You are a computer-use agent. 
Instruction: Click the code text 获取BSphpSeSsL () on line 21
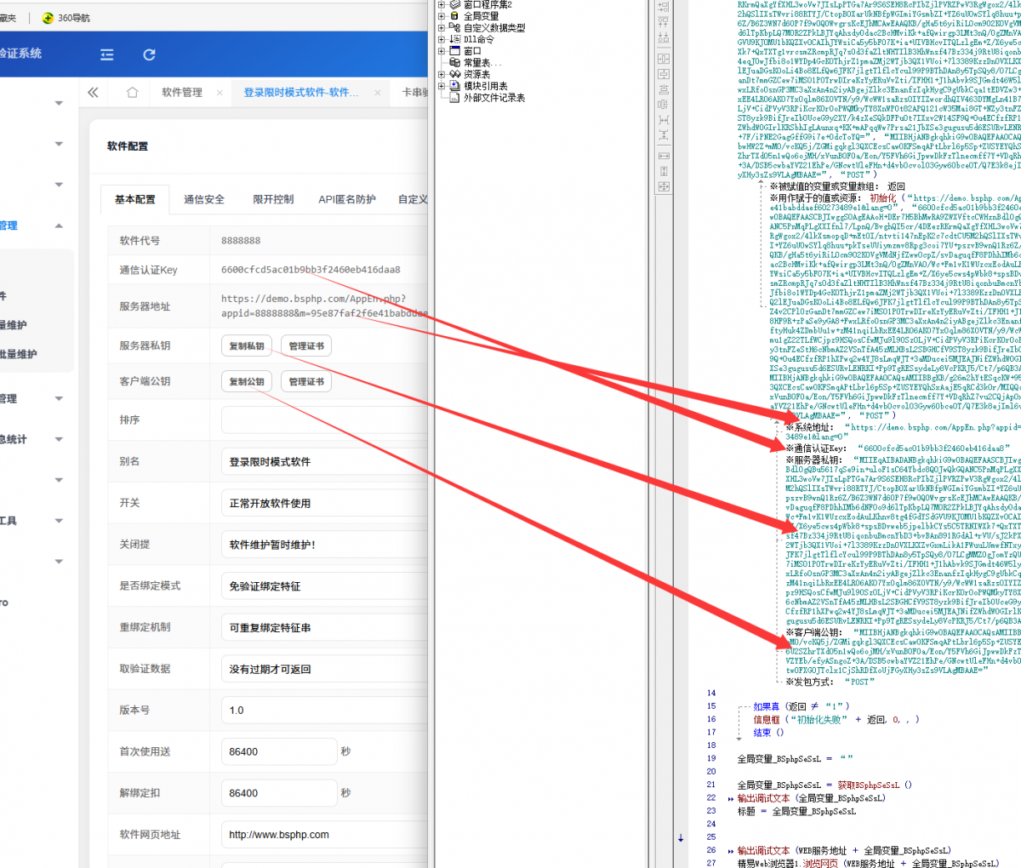click(875, 785)
